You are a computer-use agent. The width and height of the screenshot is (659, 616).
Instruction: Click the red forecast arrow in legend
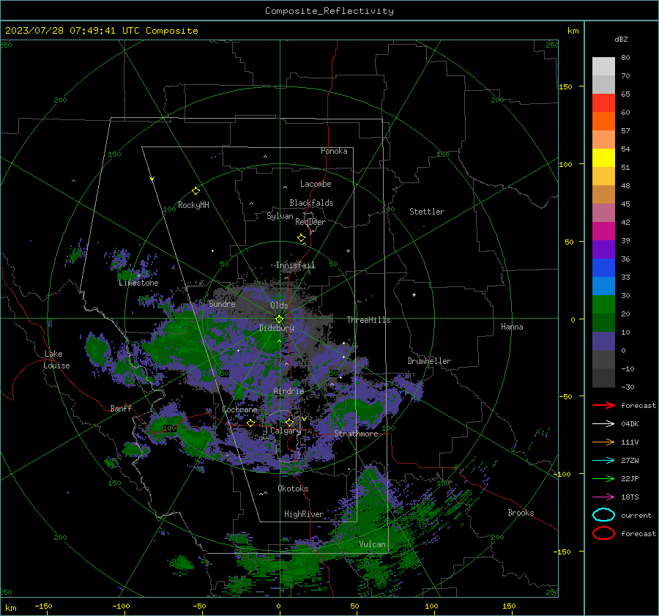(603, 405)
